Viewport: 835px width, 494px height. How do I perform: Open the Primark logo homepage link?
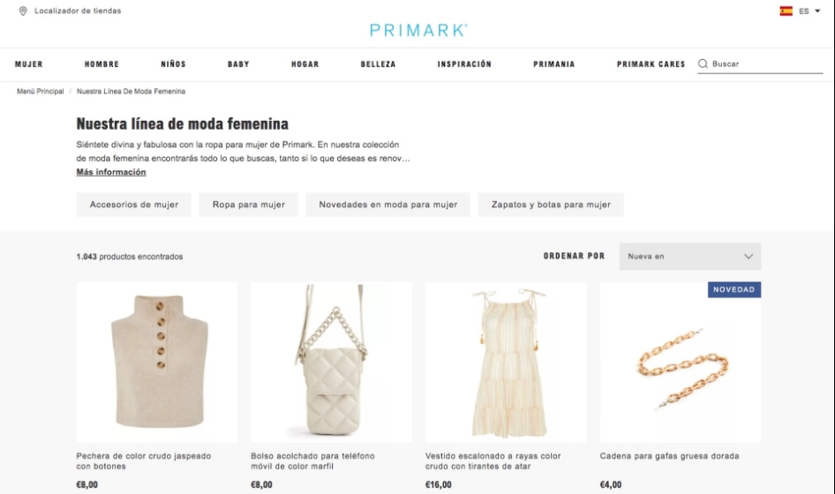tap(418, 30)
